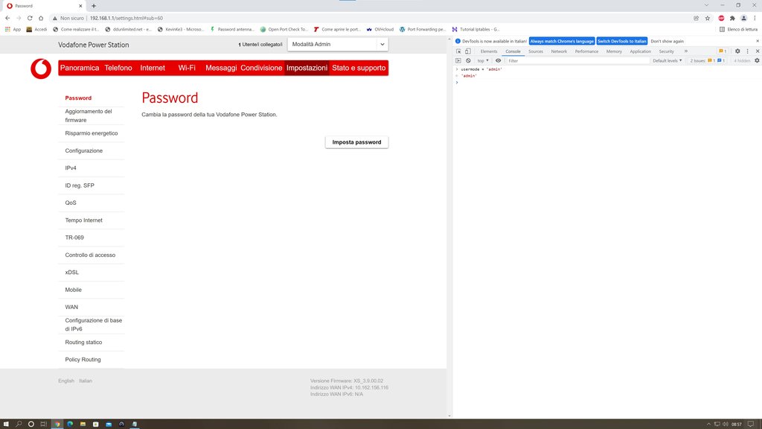762x429 pixels.
Task: Select the inspect element picker icon
Action: (458, 51)
